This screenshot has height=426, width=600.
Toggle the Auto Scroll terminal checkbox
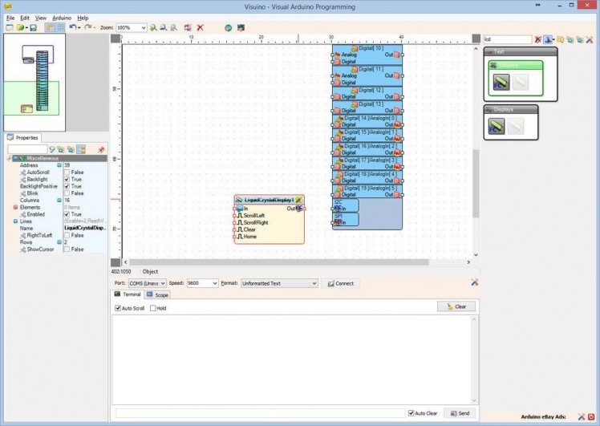pos(119,308)
